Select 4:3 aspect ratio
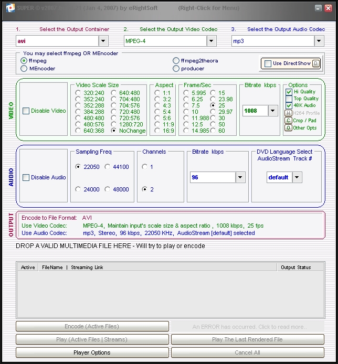338x364 pixels. [x=157, y=105]
